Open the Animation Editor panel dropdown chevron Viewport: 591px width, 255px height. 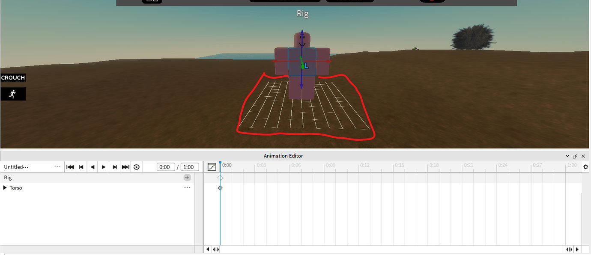coord(568,156)
